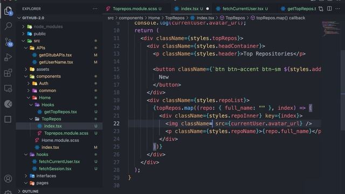This screenshot has height=194, width=345.
Task: Open index.tsx marked M under Home
Action: tap(50, 147)
